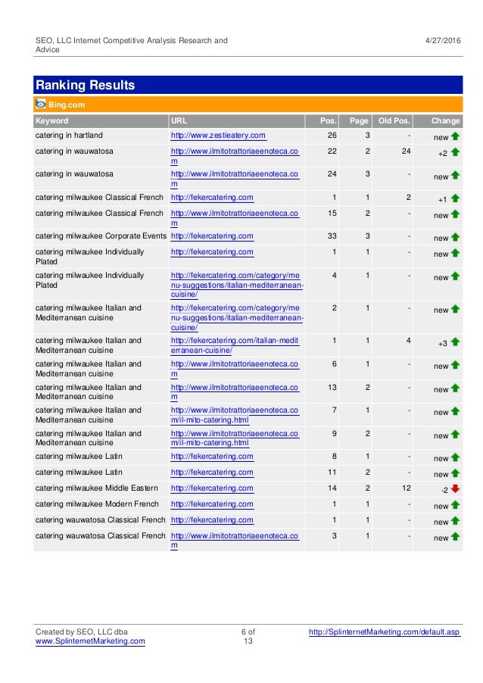Click green arrow in Italian cuisine position 13 row
Screen dimensions: 483x683
click(456, 388)
